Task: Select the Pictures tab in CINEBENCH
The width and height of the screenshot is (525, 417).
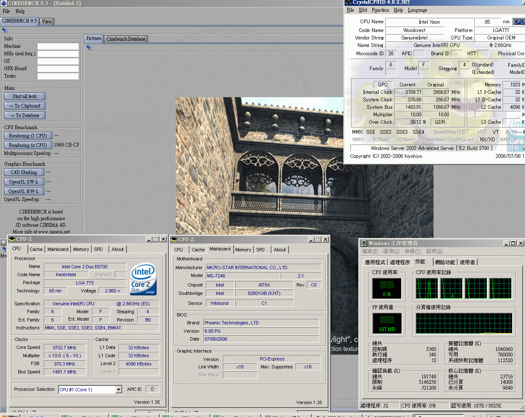Action: pos(94,38)
